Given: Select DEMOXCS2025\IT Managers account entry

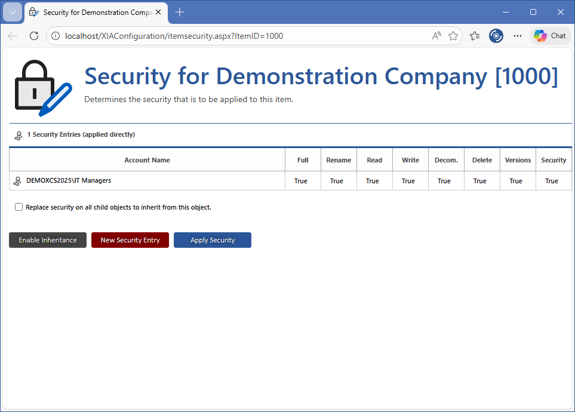Looking at the screenshot, I should (69, 180).
